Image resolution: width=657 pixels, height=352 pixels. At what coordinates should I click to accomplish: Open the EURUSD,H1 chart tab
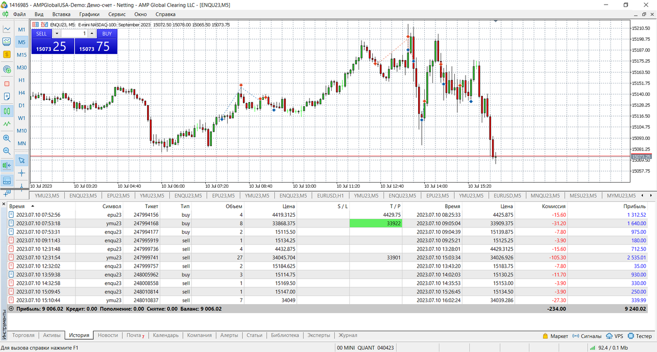pyautogui.click(x=330, y=195)
